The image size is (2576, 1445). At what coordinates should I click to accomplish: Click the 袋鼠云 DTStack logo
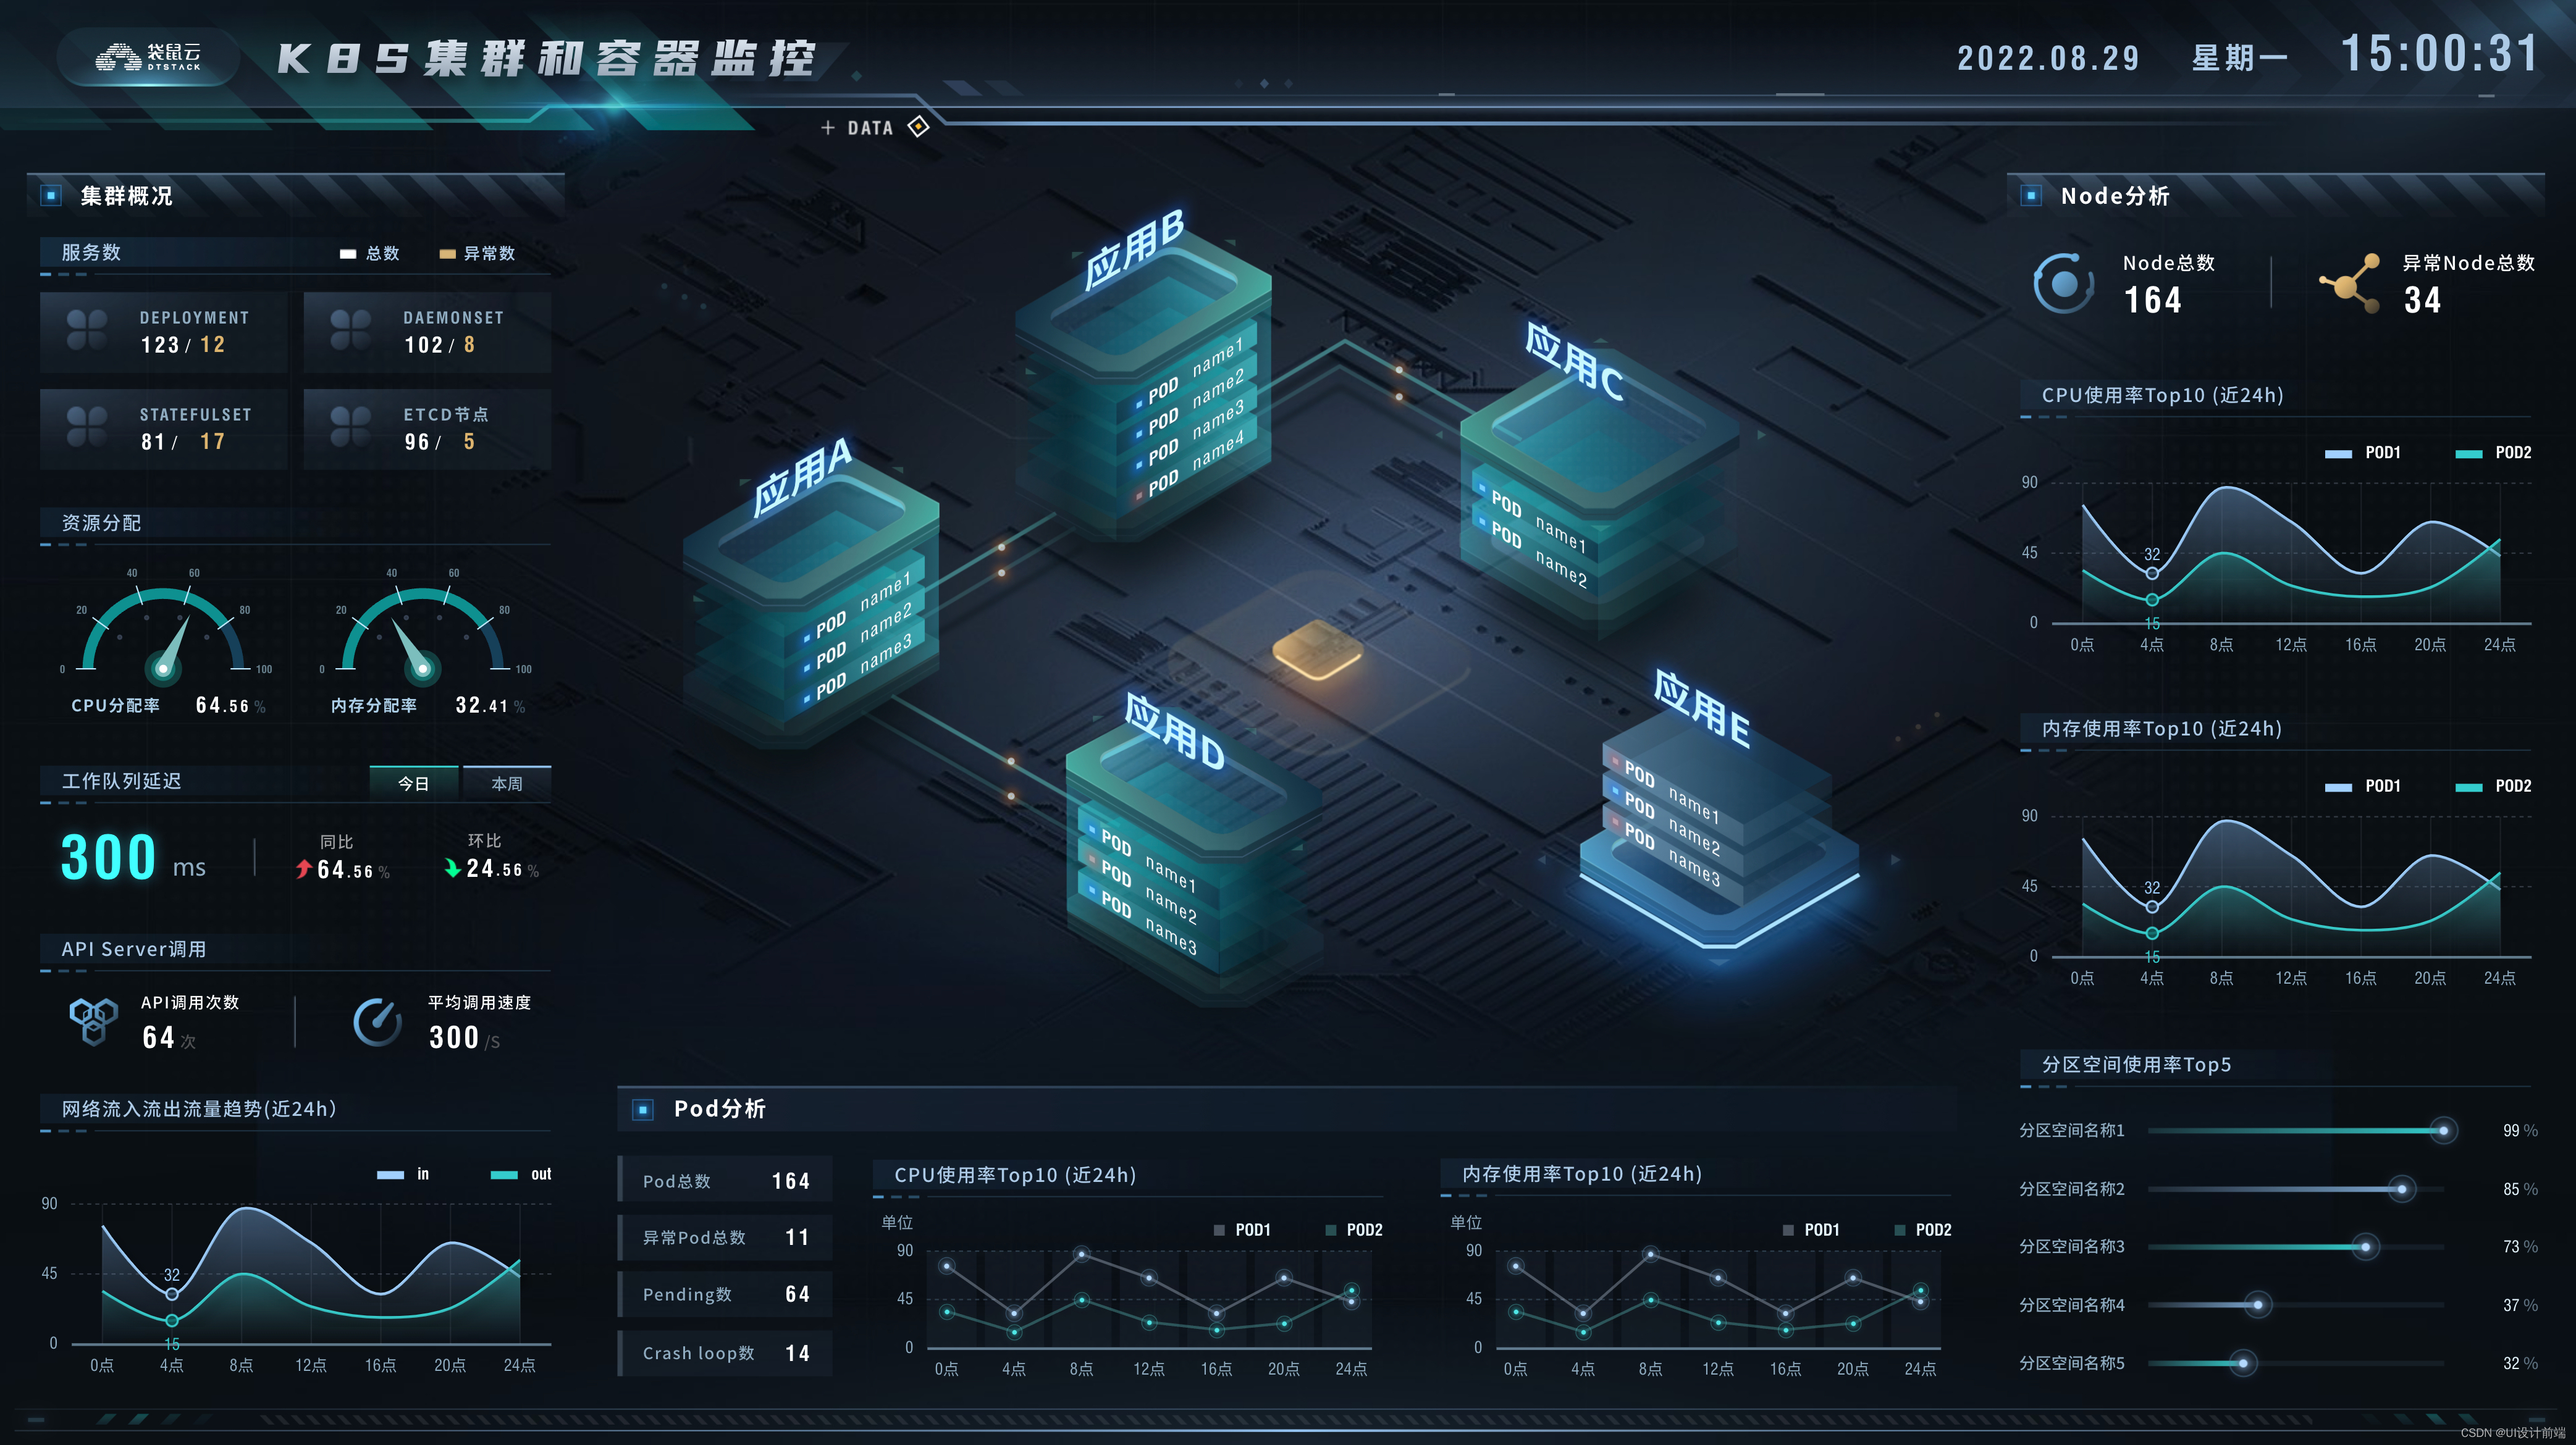coord(148,57)
